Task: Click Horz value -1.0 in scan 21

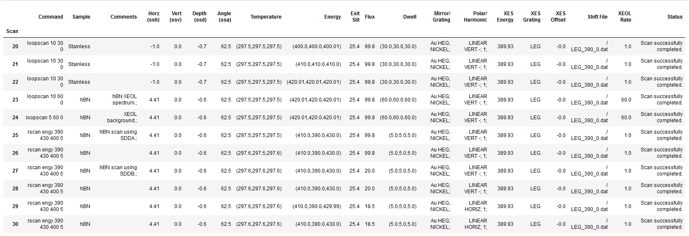Action: click(x=155, y=64)
